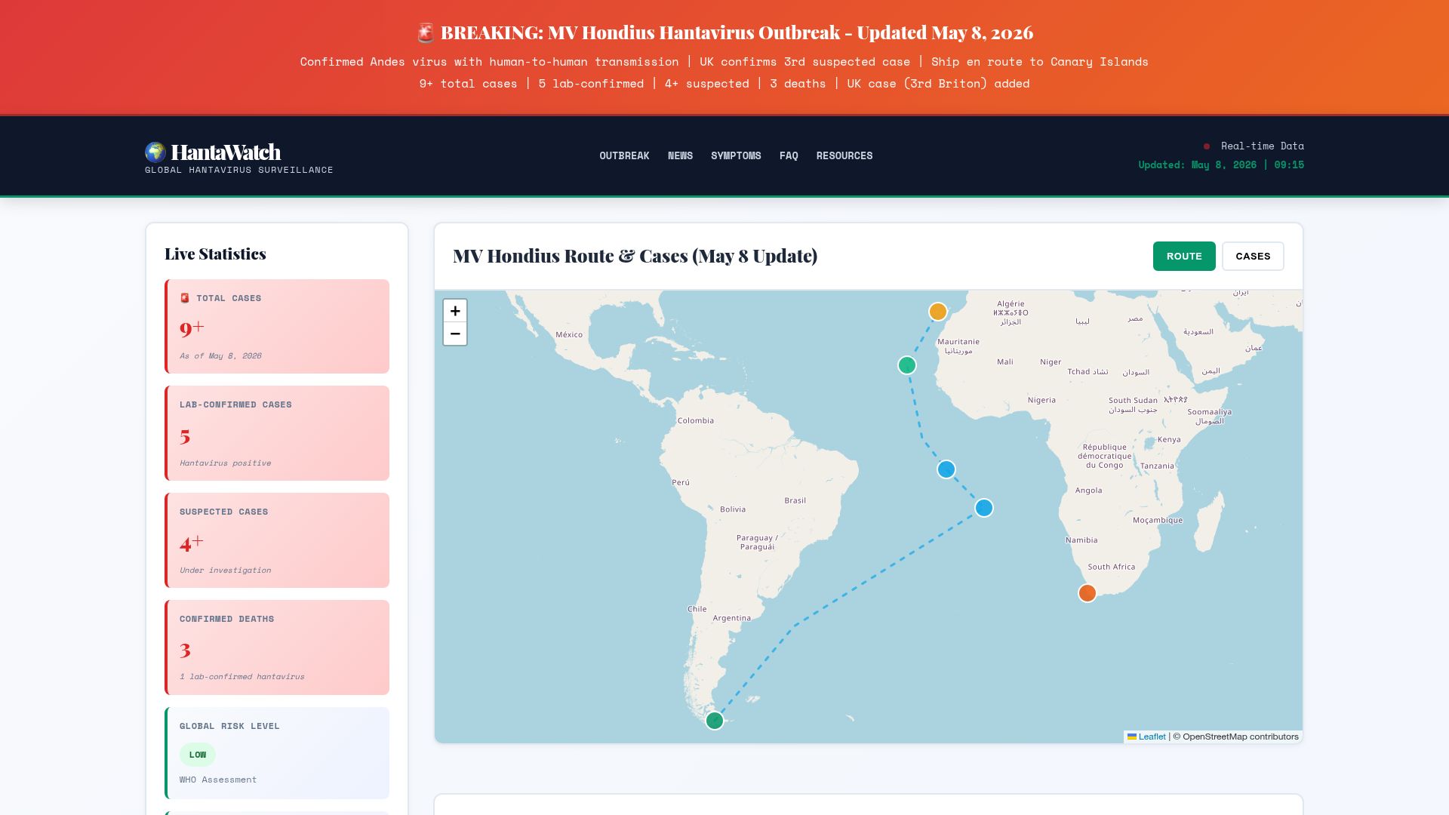
Task: Click the HantaWatch site title
Action: pyautogui.click(x=226, y=152)
